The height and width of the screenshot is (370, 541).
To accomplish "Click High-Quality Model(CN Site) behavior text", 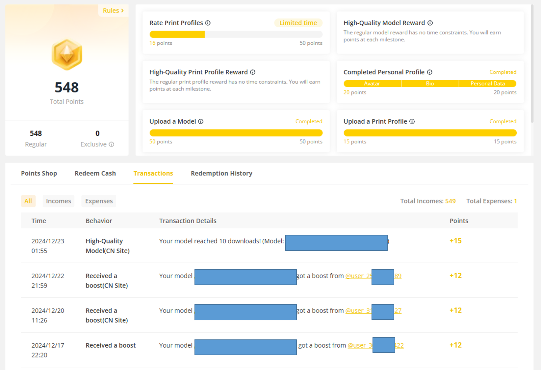I will click(x=108, y=246).
